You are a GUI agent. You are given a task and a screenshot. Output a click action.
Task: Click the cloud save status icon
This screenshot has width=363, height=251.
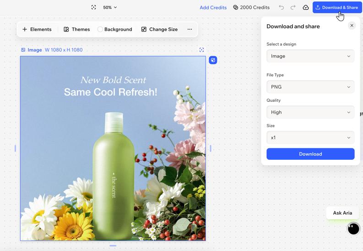[306, 7]
